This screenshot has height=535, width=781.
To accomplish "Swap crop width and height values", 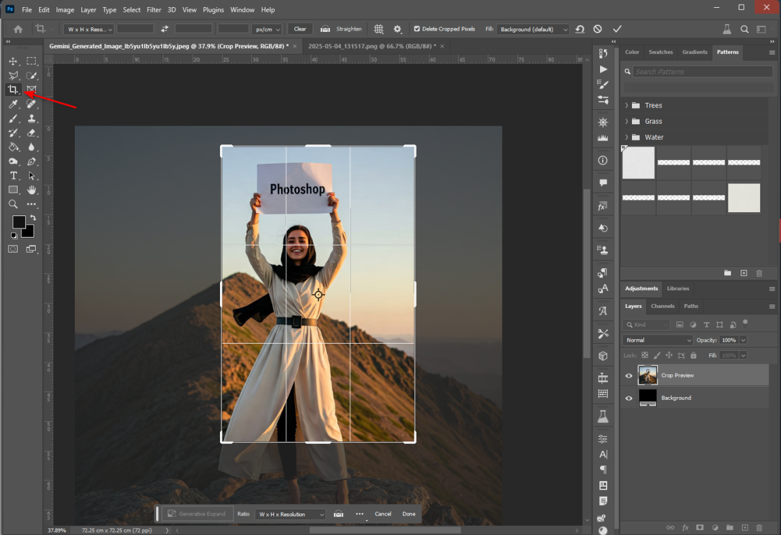I will [x=165, y=29].
